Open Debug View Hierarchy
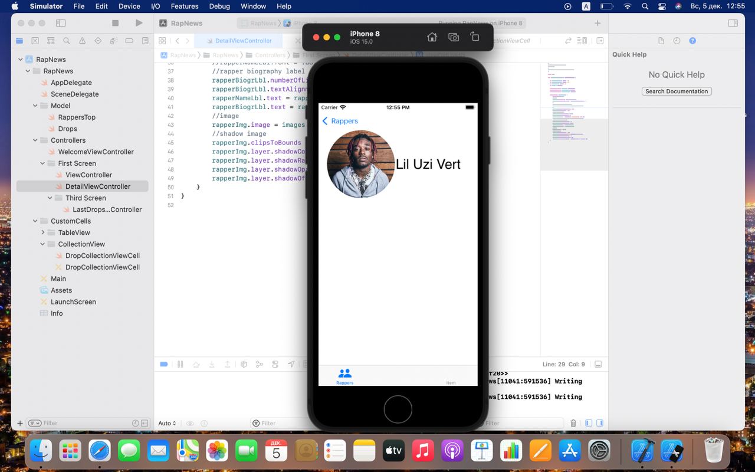Screen dimensions: 755x472 [x=244, y=364]
